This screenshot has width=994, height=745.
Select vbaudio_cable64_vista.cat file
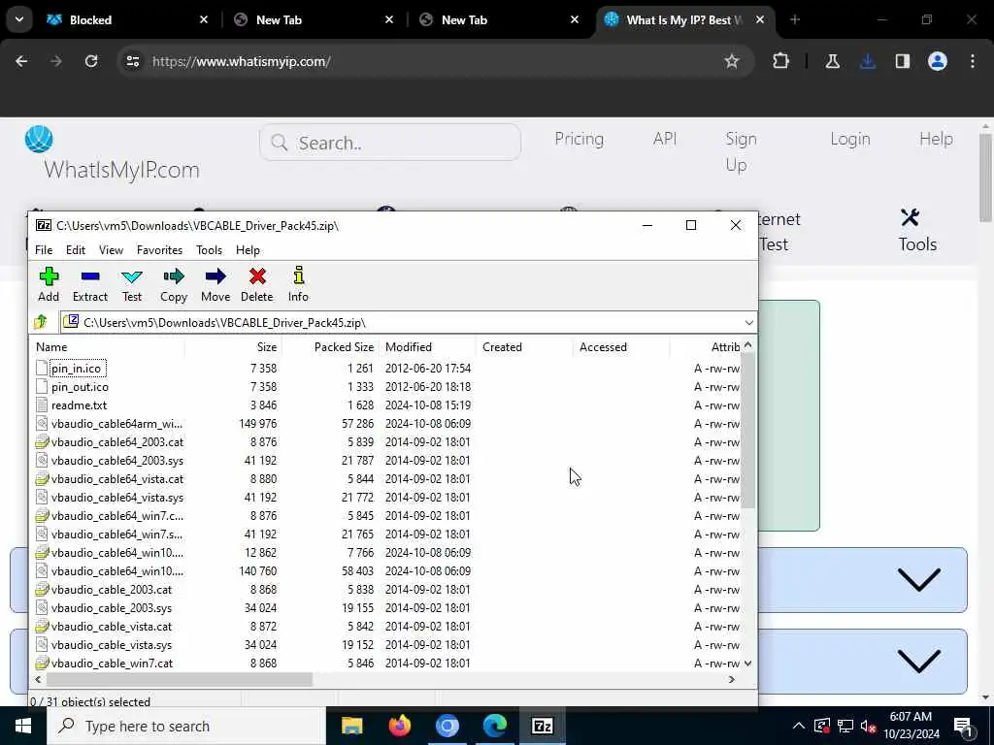click(x=117, y=479)
